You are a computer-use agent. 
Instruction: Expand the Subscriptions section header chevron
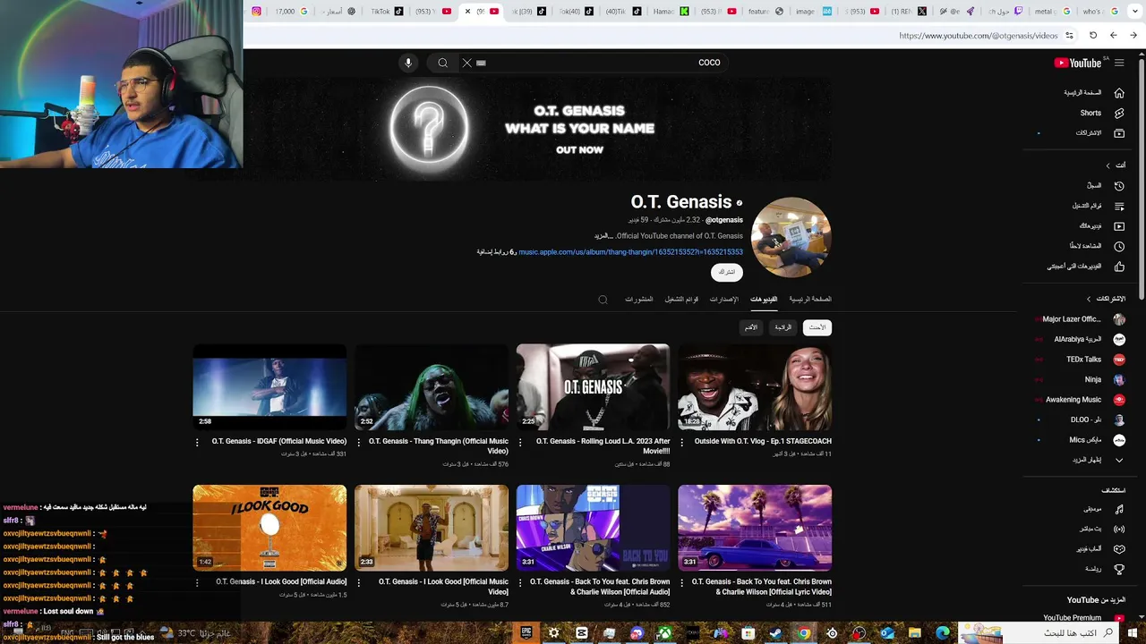tap(1089, 299)
